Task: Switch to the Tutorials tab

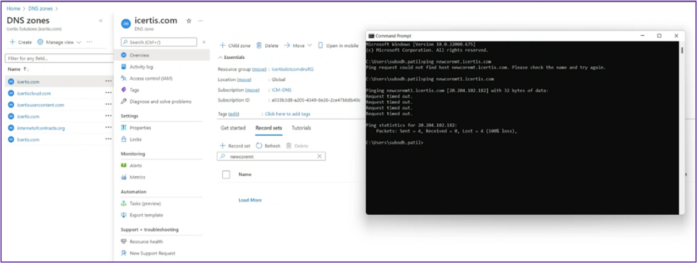Action: (301, 128)
